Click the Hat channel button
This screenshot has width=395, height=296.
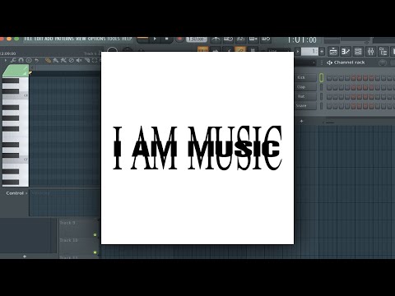306,96
